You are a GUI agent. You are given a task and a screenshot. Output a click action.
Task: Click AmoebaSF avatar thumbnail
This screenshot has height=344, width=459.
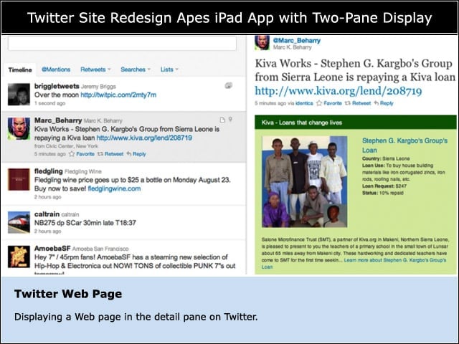tap(19, 257)
